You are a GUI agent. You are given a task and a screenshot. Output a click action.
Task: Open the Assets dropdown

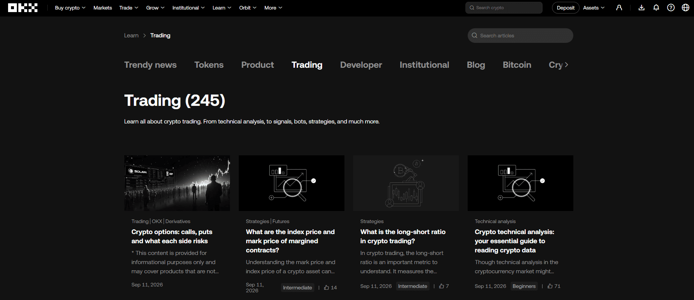tap(594, 8)
